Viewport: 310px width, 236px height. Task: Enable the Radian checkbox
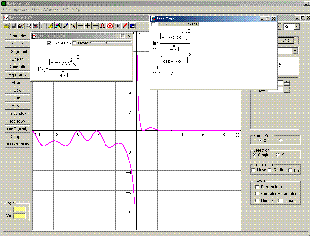click(x=270, y=170)
